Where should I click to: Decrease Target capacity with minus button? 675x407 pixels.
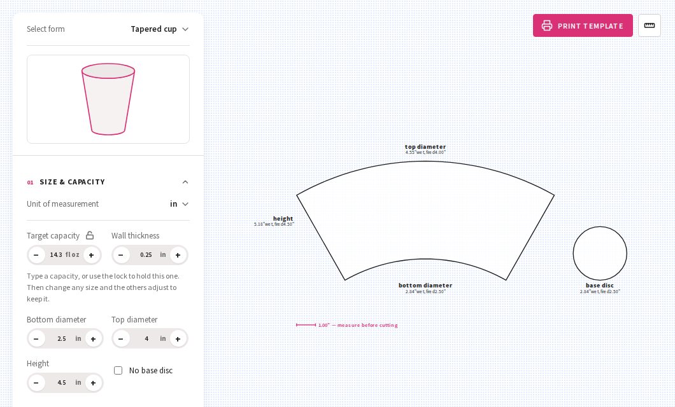36,255
